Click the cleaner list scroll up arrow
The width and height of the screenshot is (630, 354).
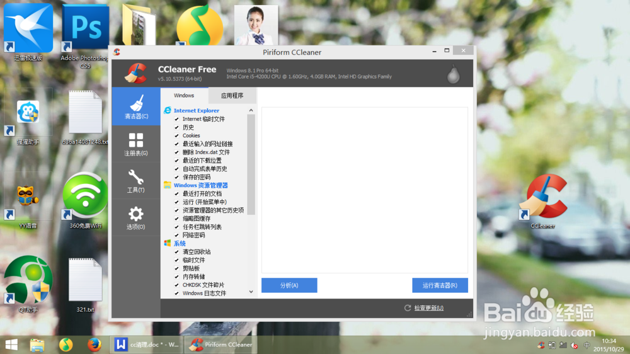251,110
